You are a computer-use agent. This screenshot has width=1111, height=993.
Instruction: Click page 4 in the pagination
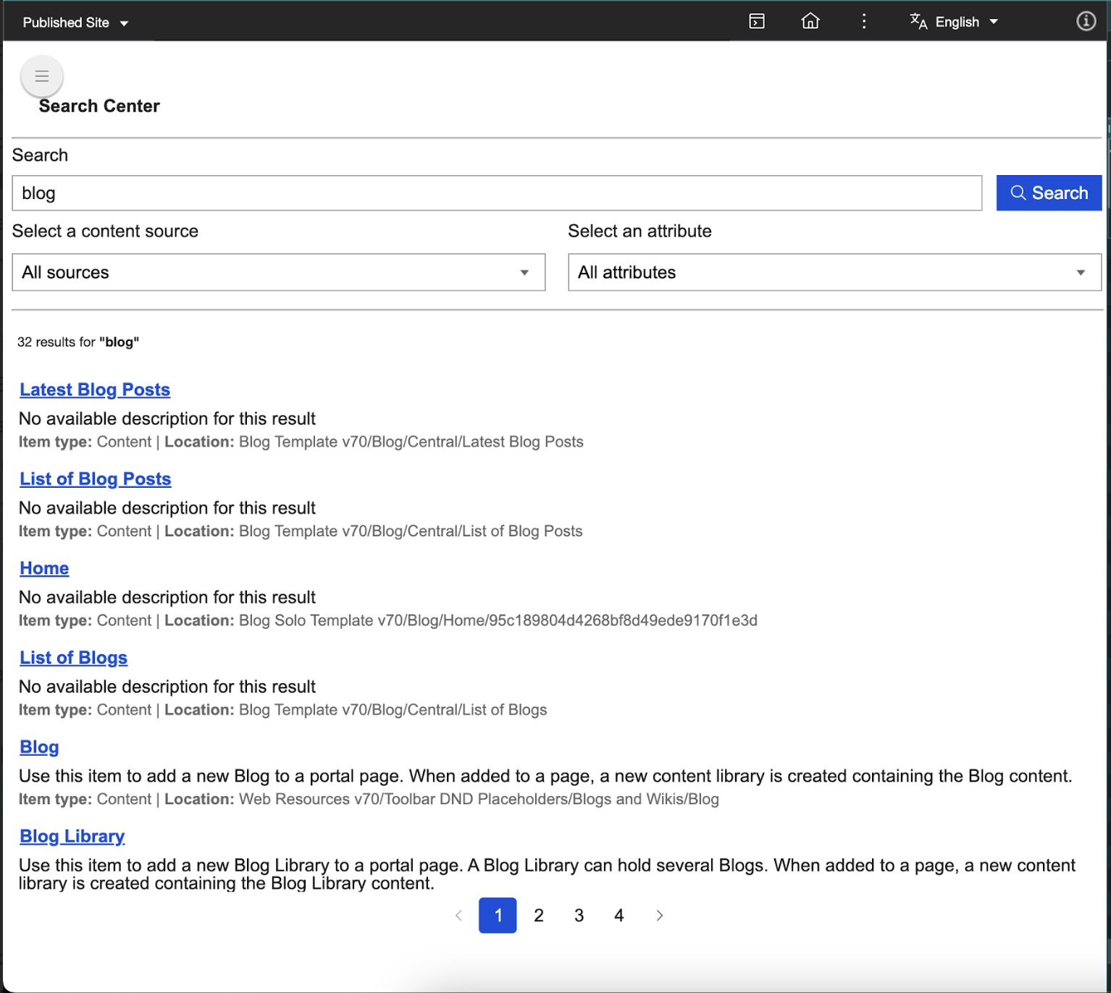point(619,915)
